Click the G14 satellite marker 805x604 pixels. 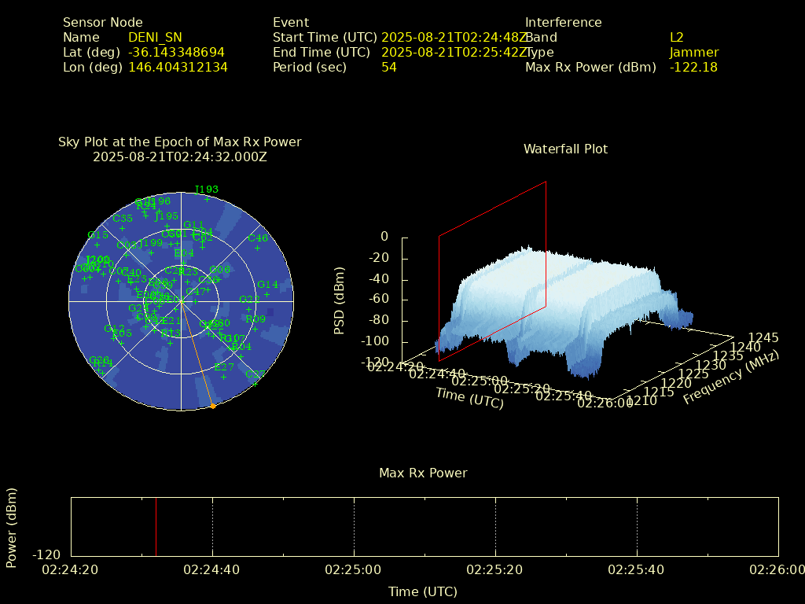point(267,294)
